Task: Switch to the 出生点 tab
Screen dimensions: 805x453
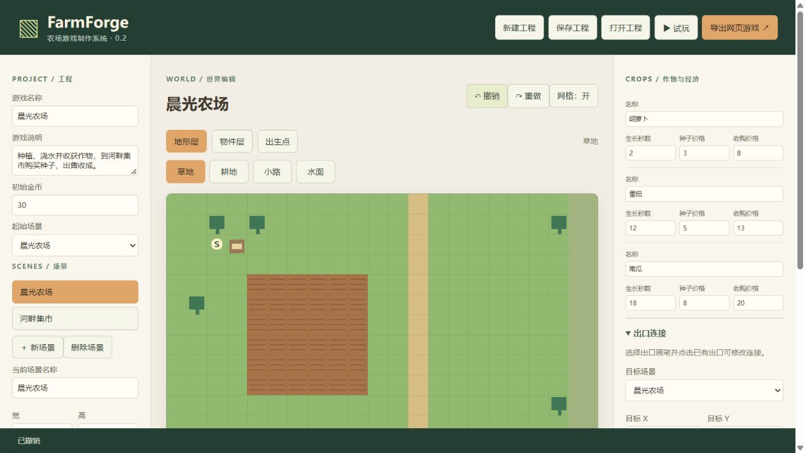Action: click(277, 141)
